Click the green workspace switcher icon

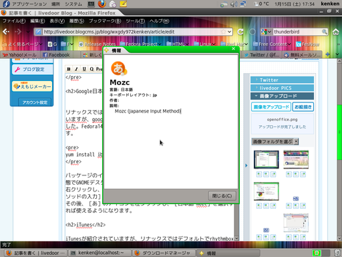[x=317, y=253]
